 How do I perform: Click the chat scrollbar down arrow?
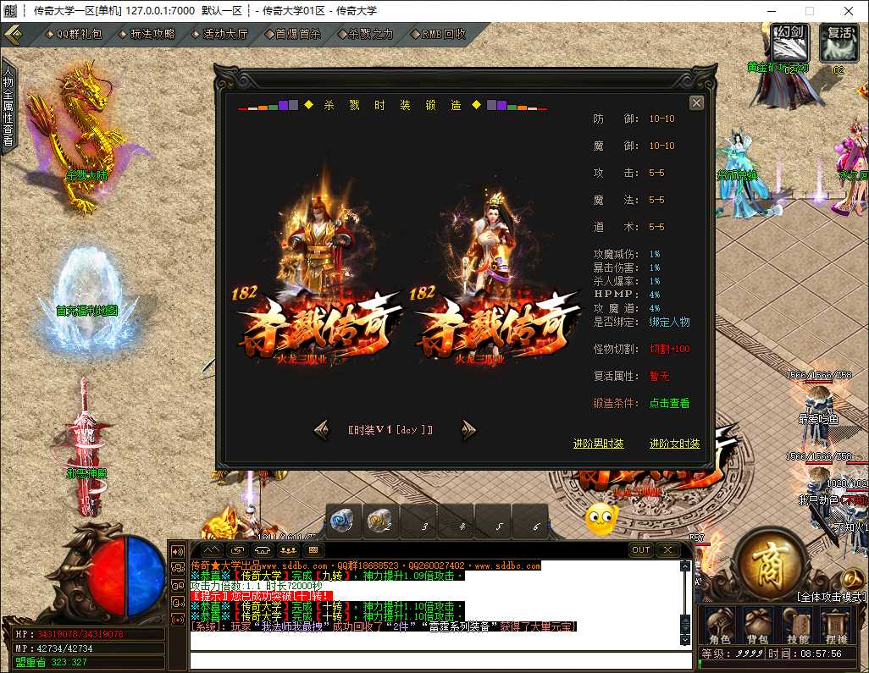pyautogui.click(x=685, y=640)
